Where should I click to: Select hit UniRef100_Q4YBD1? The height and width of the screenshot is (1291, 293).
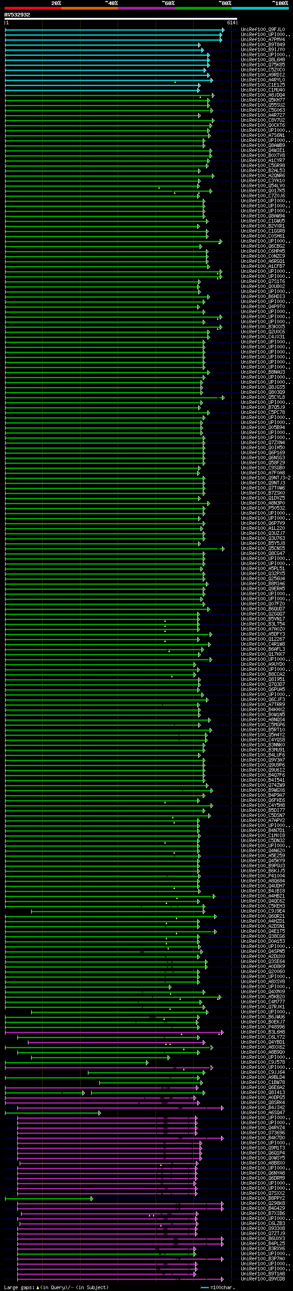pyautogui.click(x=262, y=1042)
